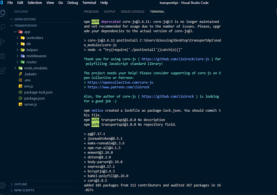Click the middlewares folder icon
The width and height of the screenshot is (277, 195).
click(23, 56)
